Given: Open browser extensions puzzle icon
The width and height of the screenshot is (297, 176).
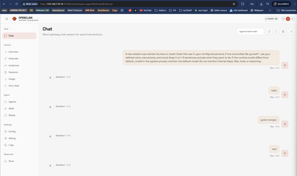Looking at the screenshot, I should pos(243,4).
